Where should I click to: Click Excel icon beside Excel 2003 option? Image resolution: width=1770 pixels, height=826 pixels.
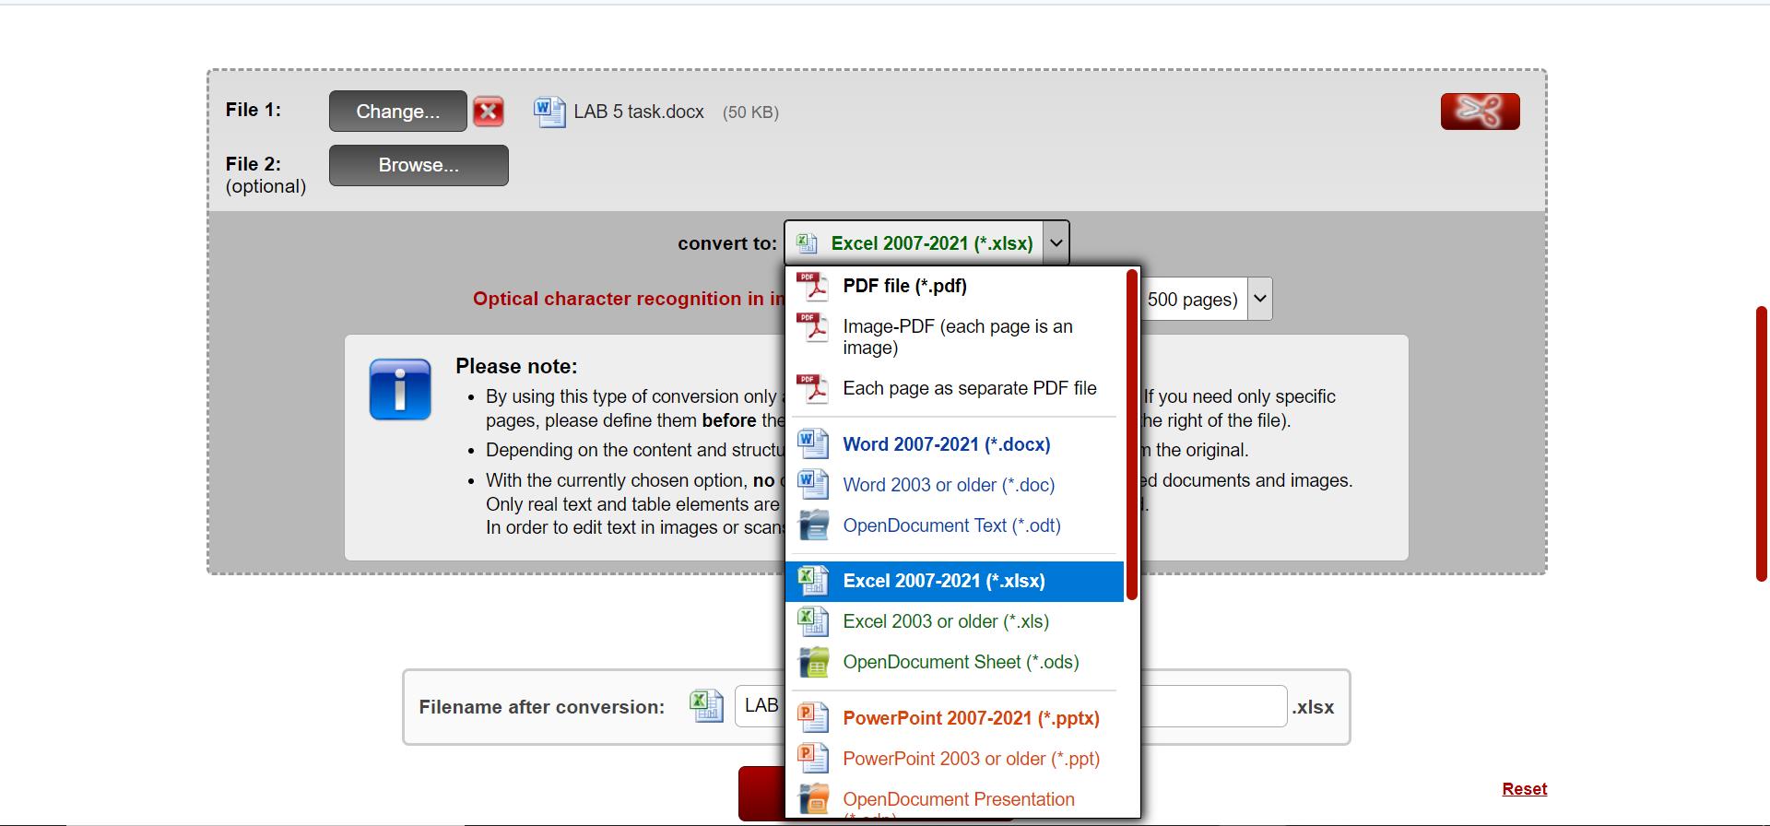(x=812, y=621)
